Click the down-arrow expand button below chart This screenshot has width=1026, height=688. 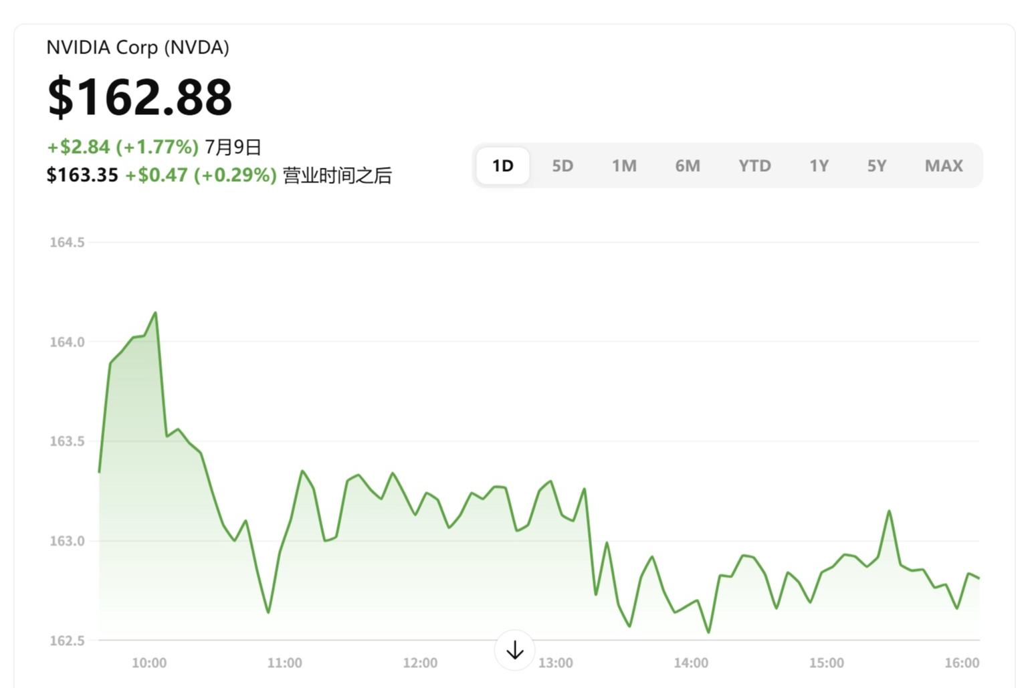point(514,650)
